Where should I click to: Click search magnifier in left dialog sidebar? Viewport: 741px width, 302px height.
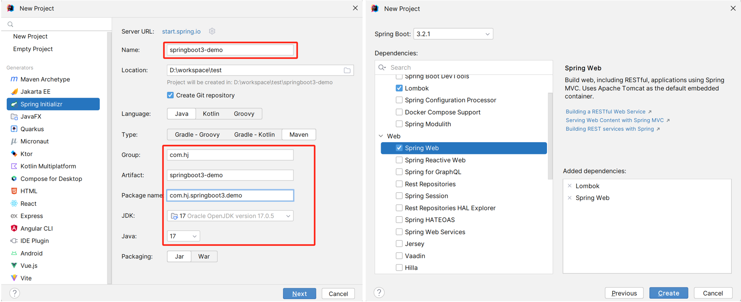(10, 24)
